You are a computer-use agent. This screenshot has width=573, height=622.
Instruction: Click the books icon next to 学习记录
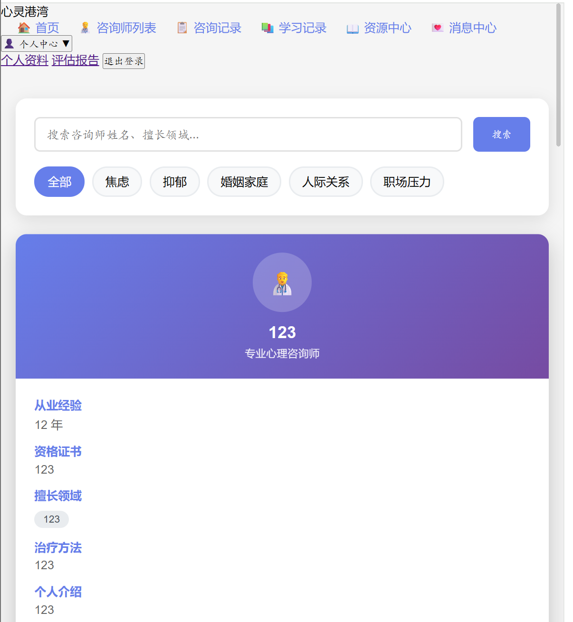267,28
